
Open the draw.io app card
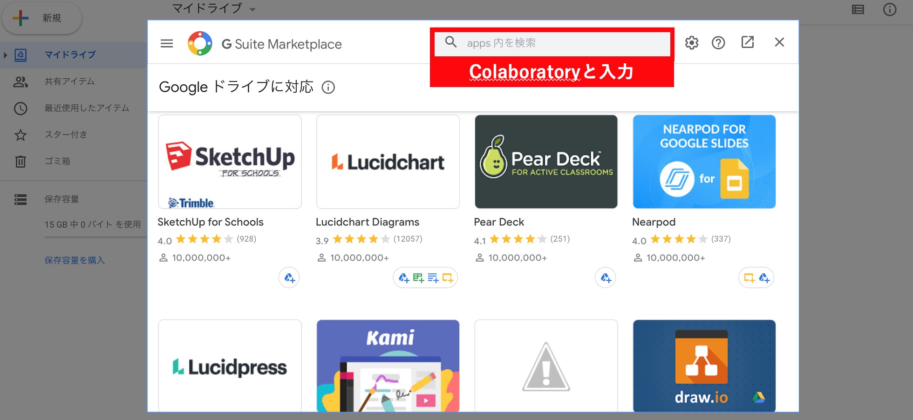coord(704,366)
